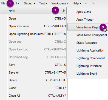Open the Edit menu dropdown arrow
The width and height of the screenshot is (108, 100).
click(x=19, y=4)
